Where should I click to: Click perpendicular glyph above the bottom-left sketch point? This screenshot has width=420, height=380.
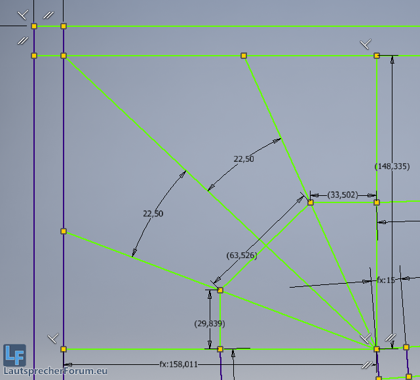53,338
